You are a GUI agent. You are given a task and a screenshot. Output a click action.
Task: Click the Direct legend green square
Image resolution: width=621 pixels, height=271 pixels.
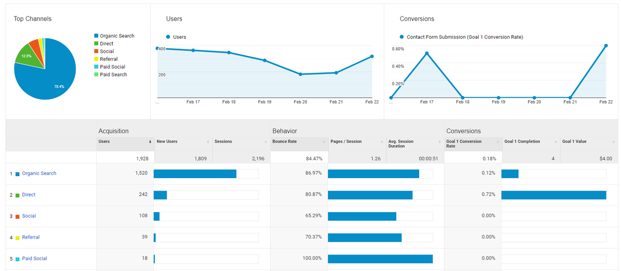[x=96, y=43]
